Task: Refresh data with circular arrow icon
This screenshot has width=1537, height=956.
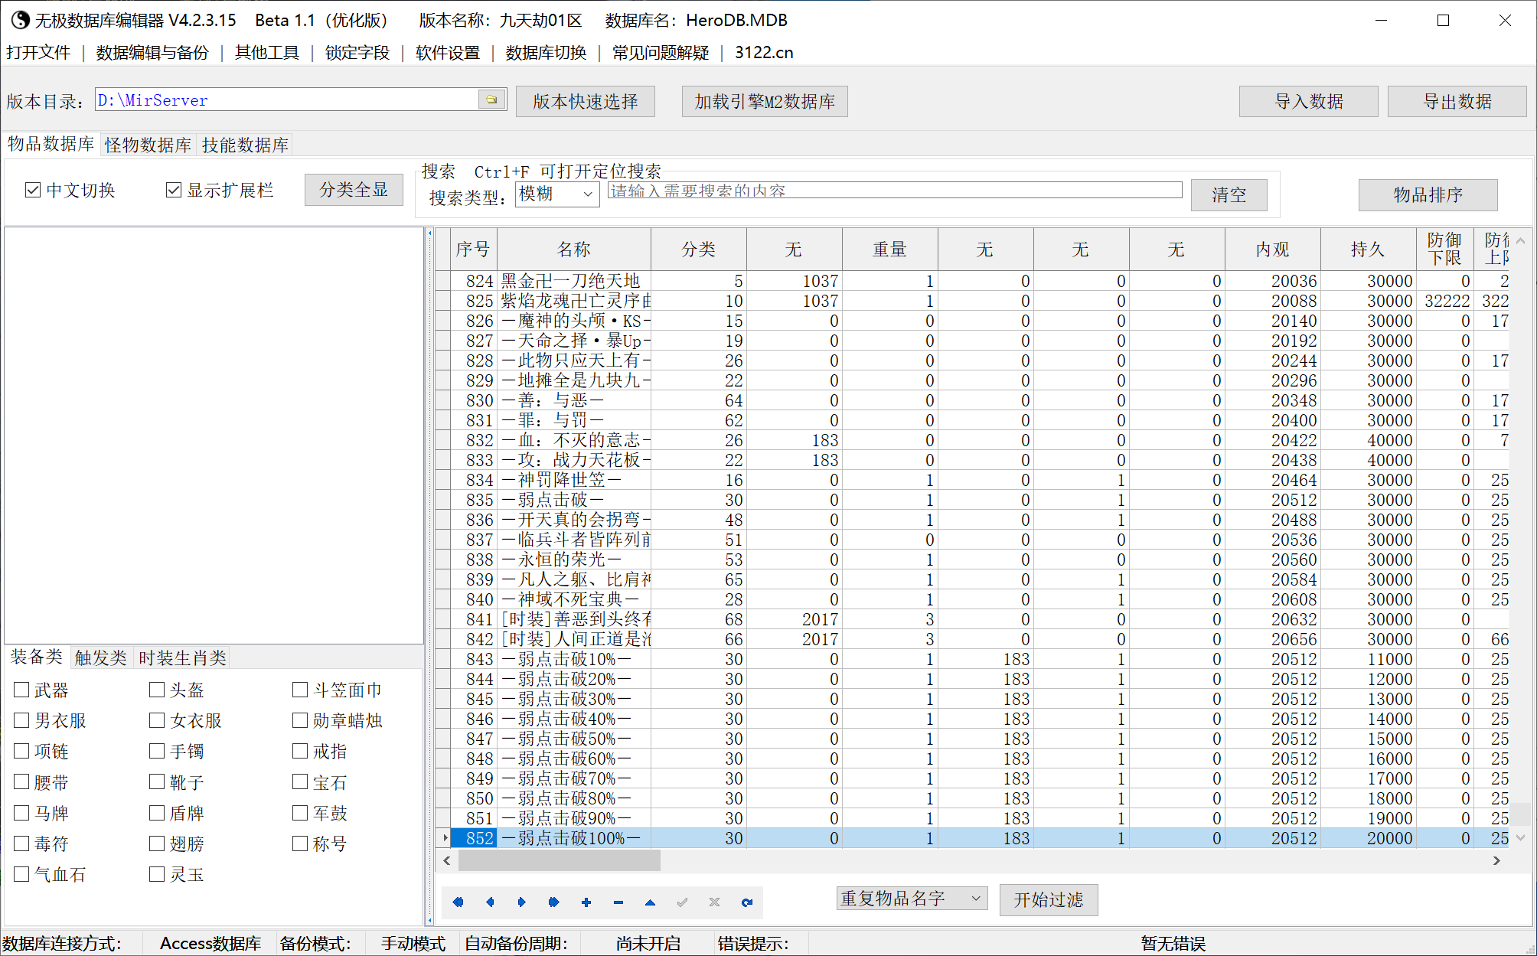Action: 747,902
